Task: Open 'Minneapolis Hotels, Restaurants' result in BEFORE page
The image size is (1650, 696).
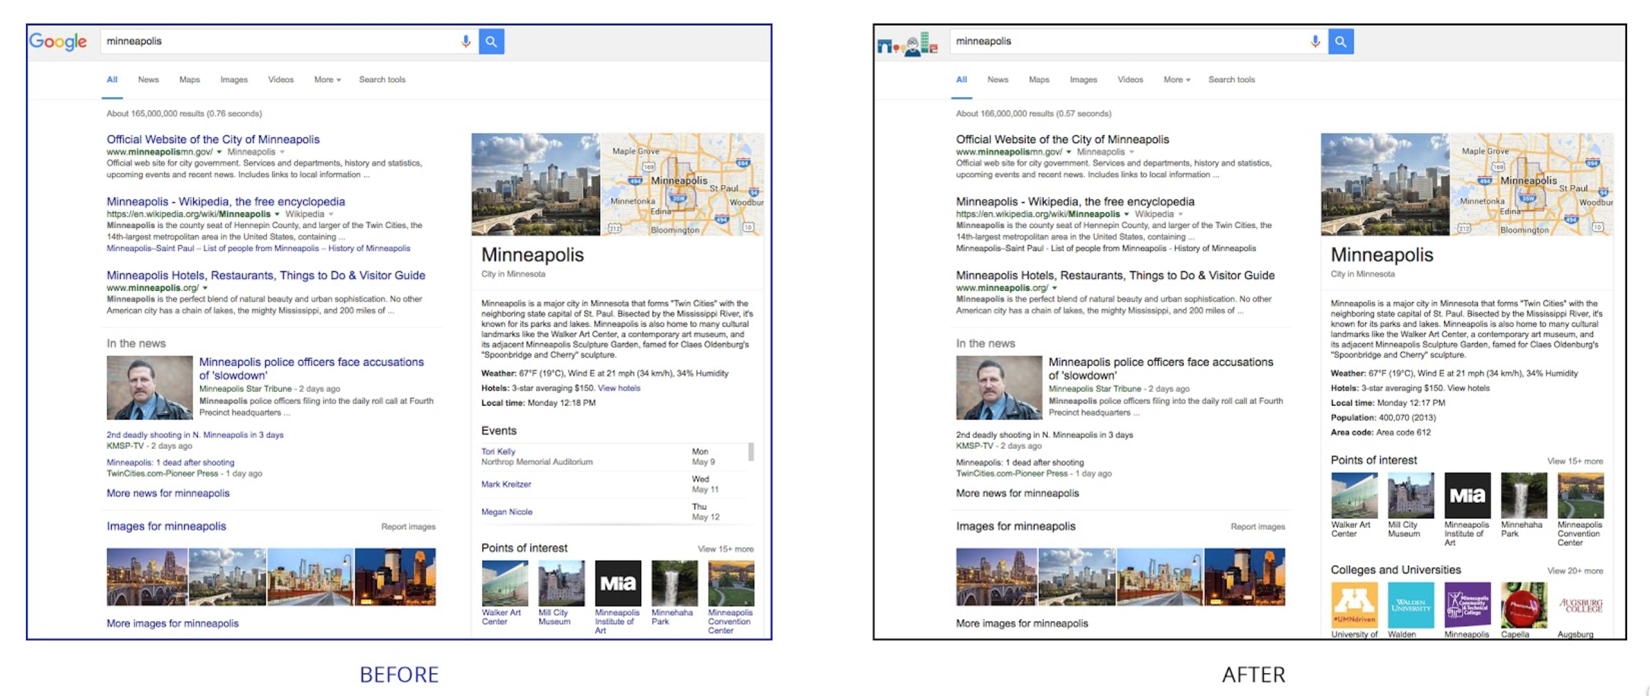Action: tap(265, 275)
